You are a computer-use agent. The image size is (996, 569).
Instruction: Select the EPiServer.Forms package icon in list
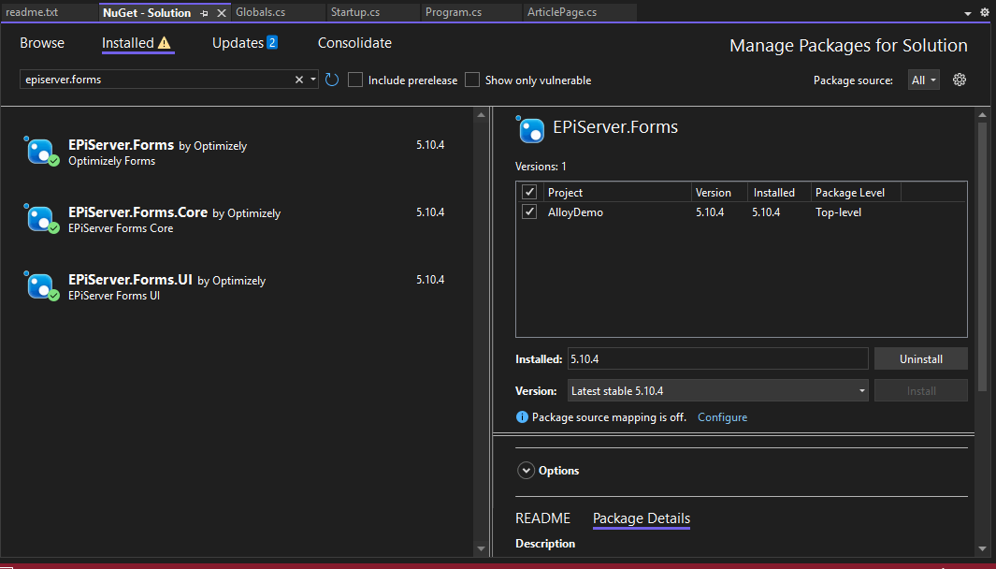tap(42, 152)
